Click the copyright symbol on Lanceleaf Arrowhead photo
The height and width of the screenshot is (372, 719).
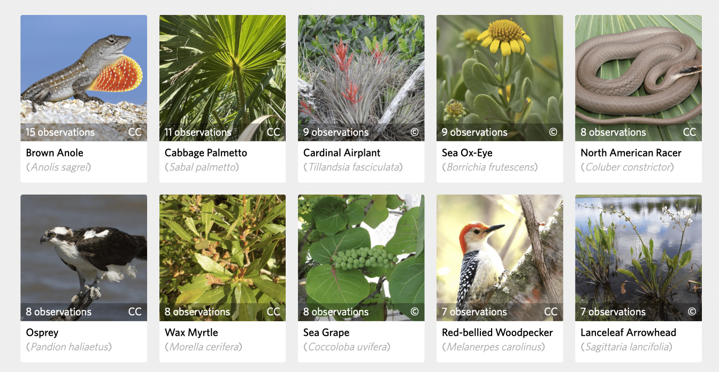click(x=692, y=312)
